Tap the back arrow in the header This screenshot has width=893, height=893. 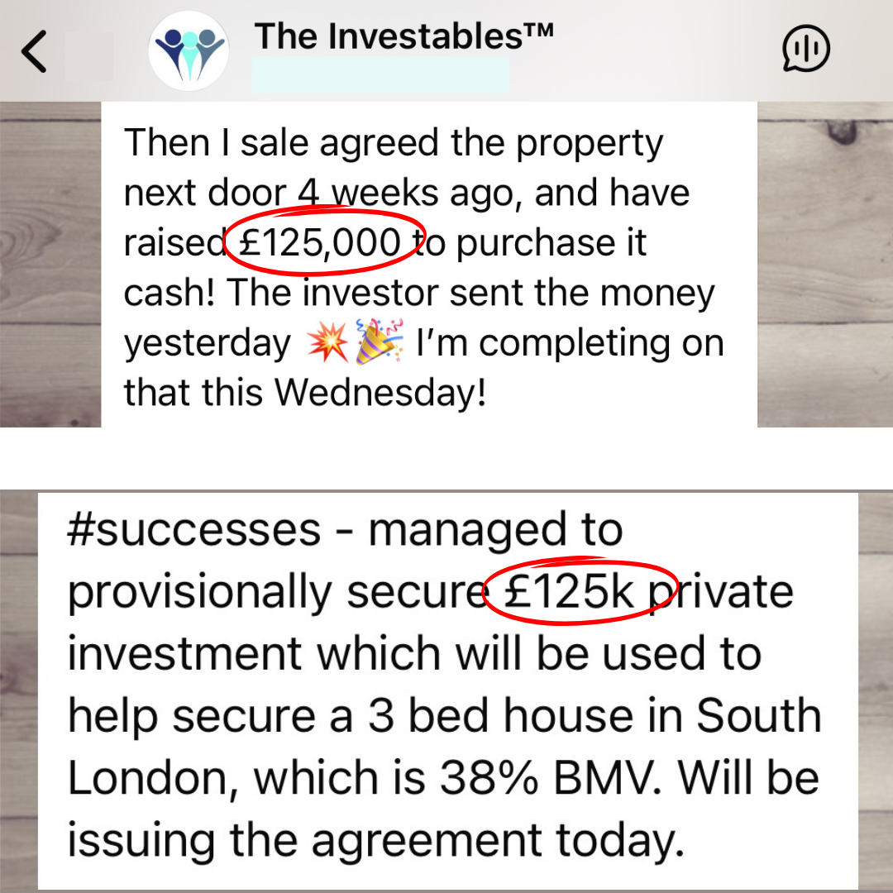tap(35, 51)
